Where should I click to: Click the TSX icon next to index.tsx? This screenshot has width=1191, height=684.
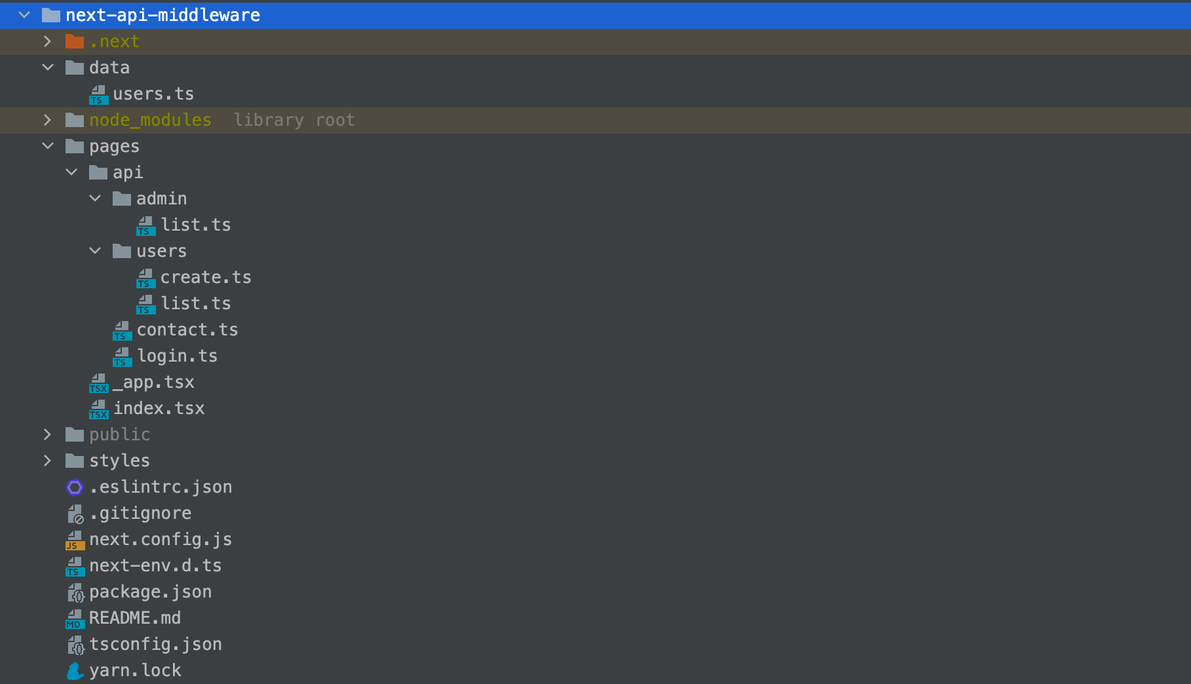[98, 409]
